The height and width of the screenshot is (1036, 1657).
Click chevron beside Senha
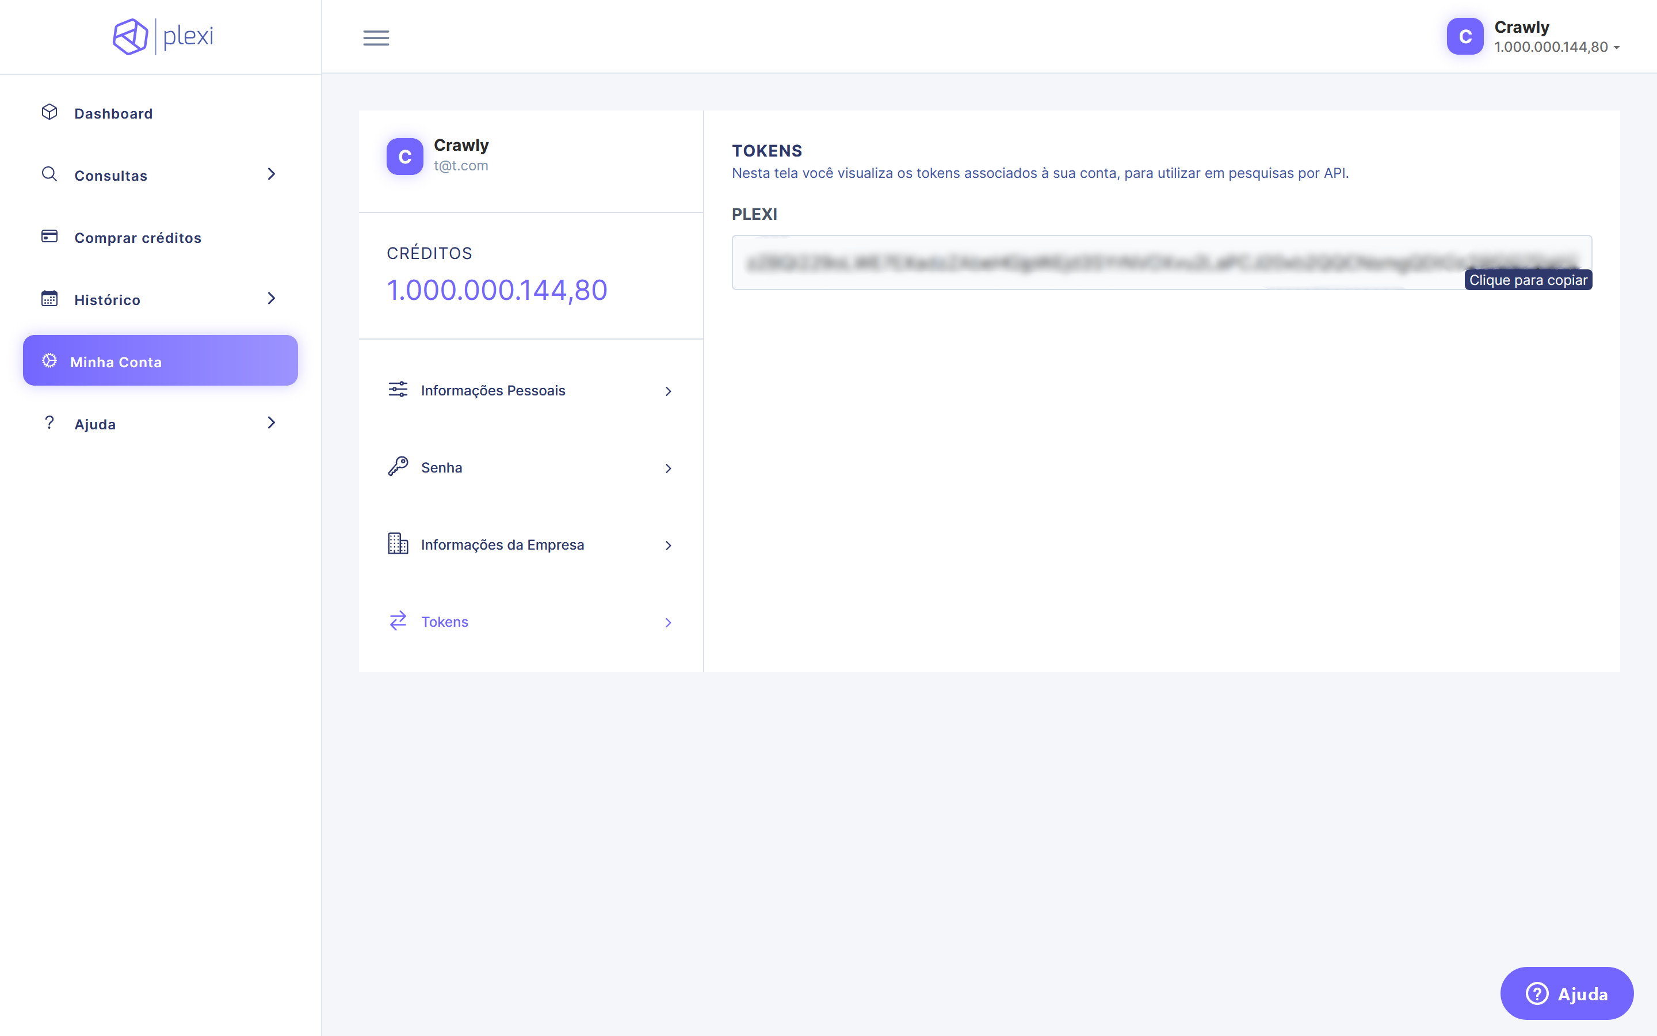[669, 469]
